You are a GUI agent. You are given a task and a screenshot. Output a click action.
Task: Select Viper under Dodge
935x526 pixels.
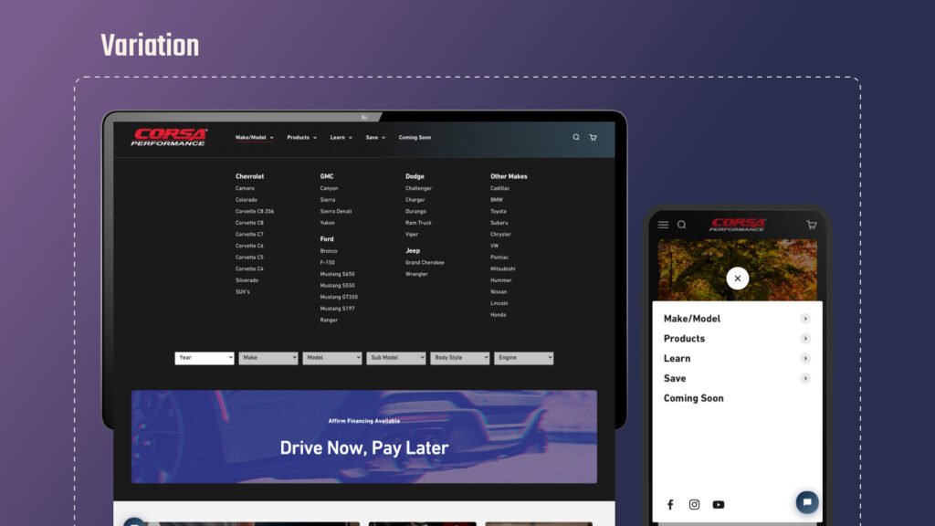412,235
